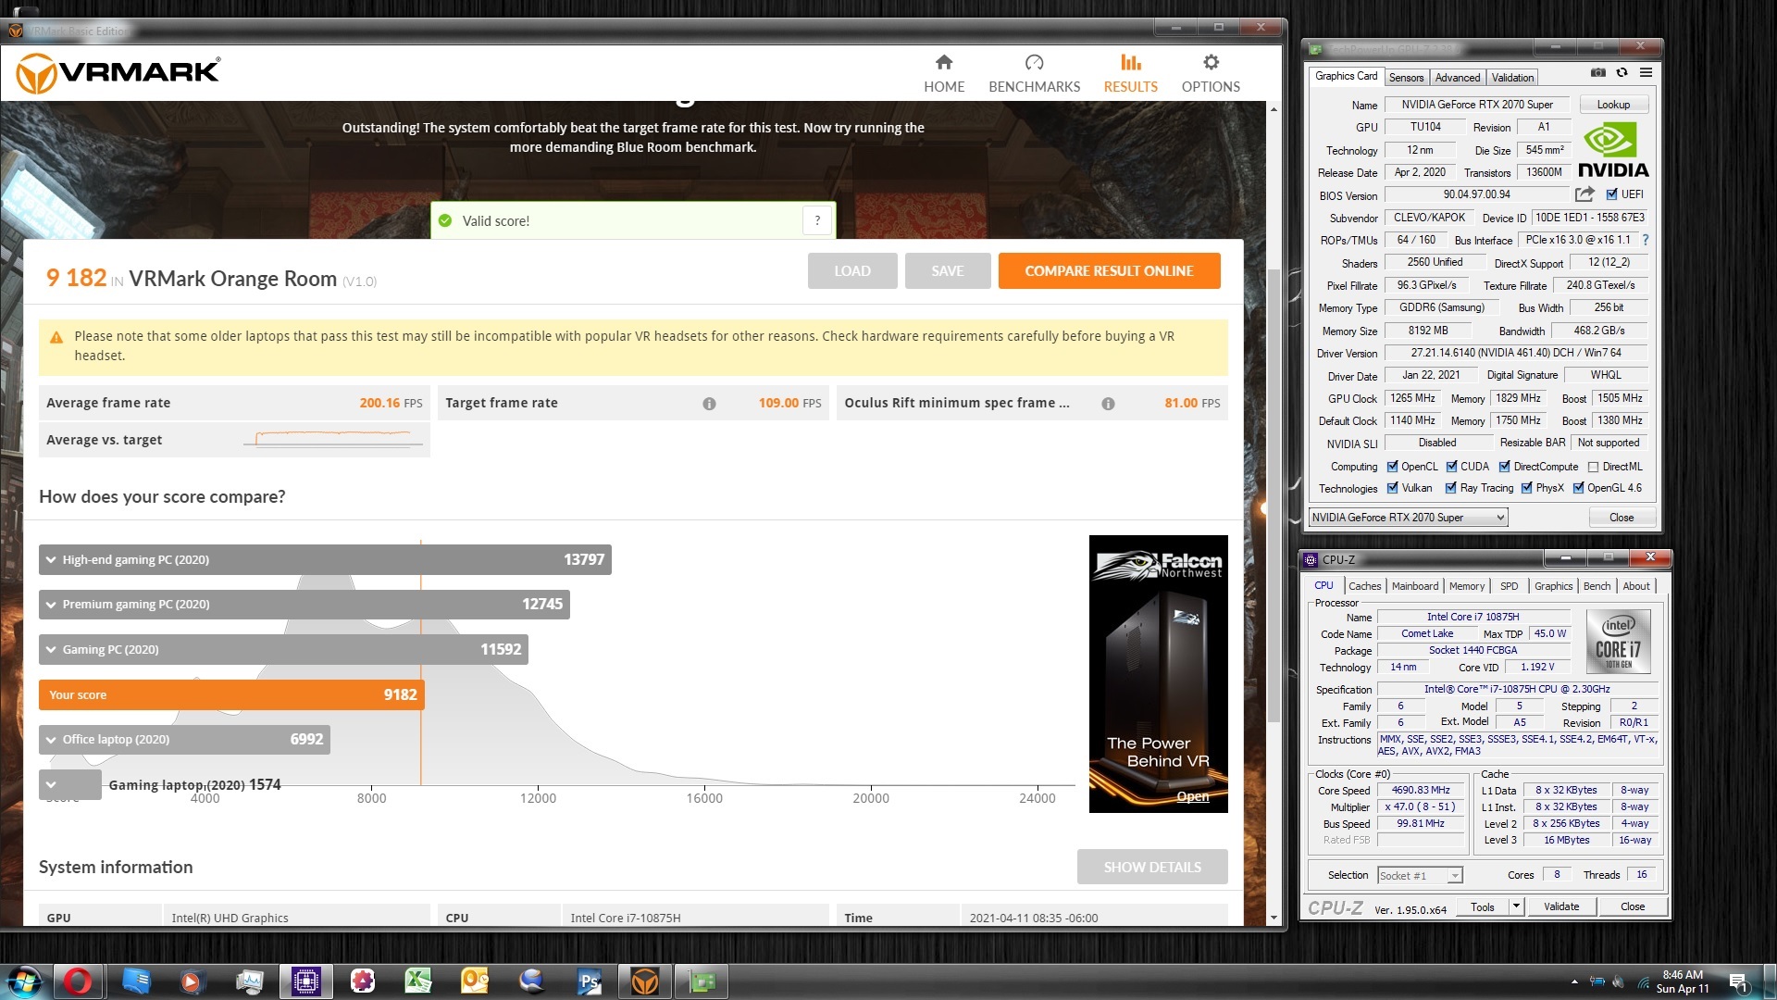
Task: Click the GPU-Z refresh icon
Action: [x=1622, y=73]
